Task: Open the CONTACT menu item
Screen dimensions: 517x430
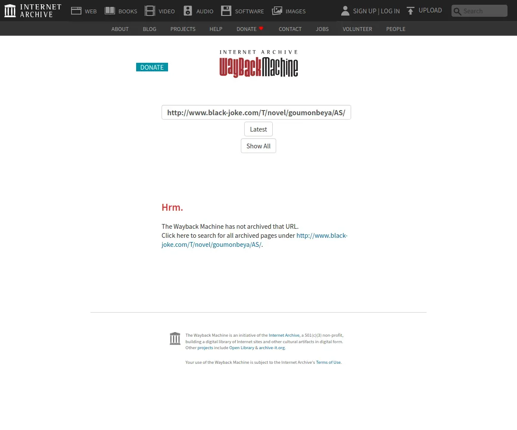Action: coord(290,29)
